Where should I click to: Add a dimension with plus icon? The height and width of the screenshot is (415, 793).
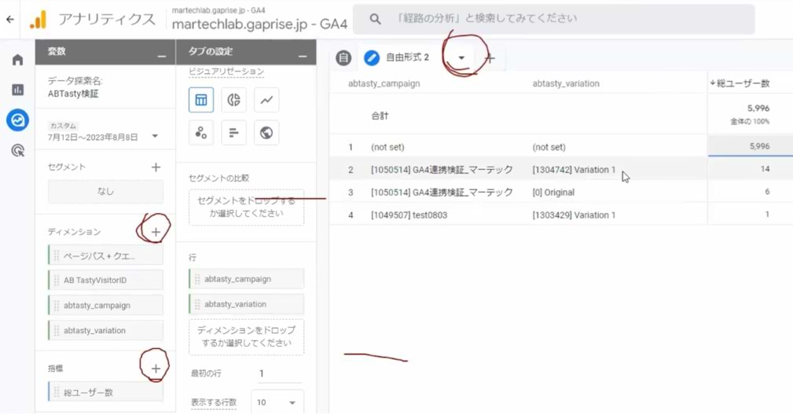(x=156, y=232)
